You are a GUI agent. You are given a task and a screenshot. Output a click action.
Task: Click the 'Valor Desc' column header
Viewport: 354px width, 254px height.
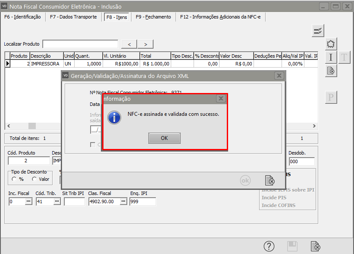236,56
